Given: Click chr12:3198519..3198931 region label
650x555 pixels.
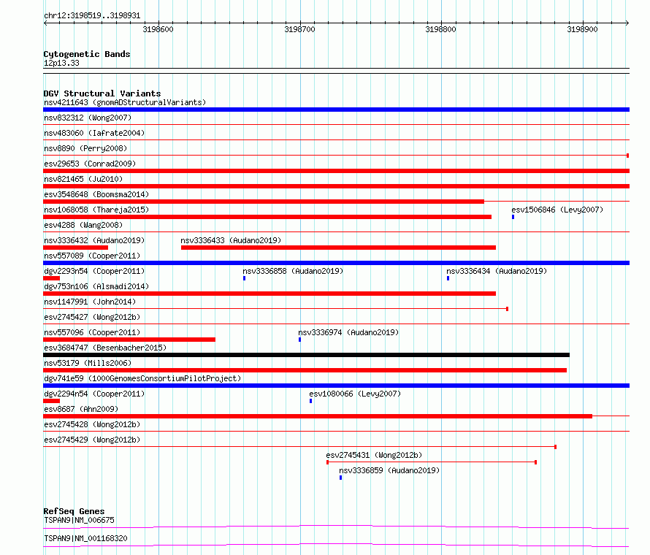Looking at the screenshot, I should [92, 16].
